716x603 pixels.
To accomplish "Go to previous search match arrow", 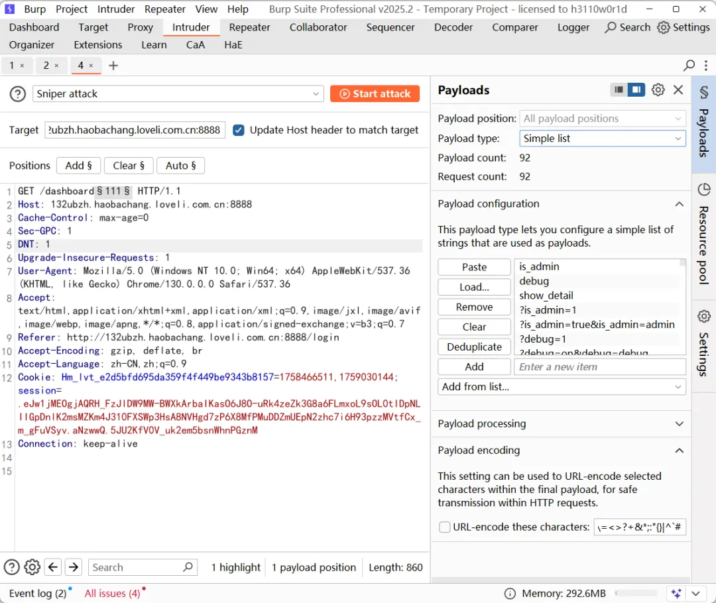I will 53,567.
